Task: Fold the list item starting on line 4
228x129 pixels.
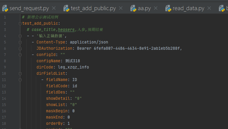Action: (20, 36)
